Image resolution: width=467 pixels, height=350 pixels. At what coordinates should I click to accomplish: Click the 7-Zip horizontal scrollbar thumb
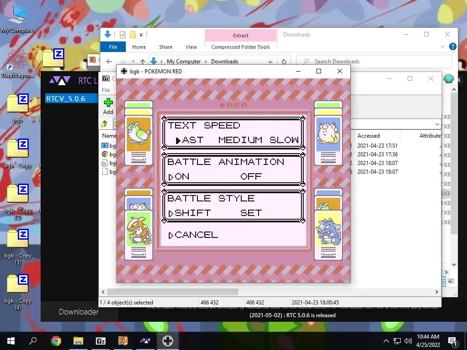point(172,292)
